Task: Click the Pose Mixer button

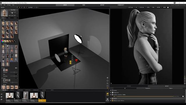Action: pyautogui.click(x=13, y=10)
